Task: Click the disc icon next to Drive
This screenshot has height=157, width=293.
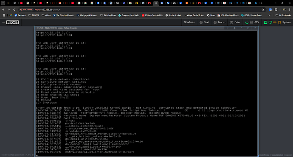Action: click(x=231, y=22)
